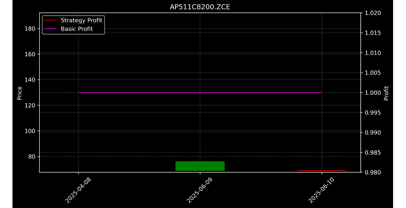
Task: Click the 180 tick on Price axis
Action: coord(30,29)
